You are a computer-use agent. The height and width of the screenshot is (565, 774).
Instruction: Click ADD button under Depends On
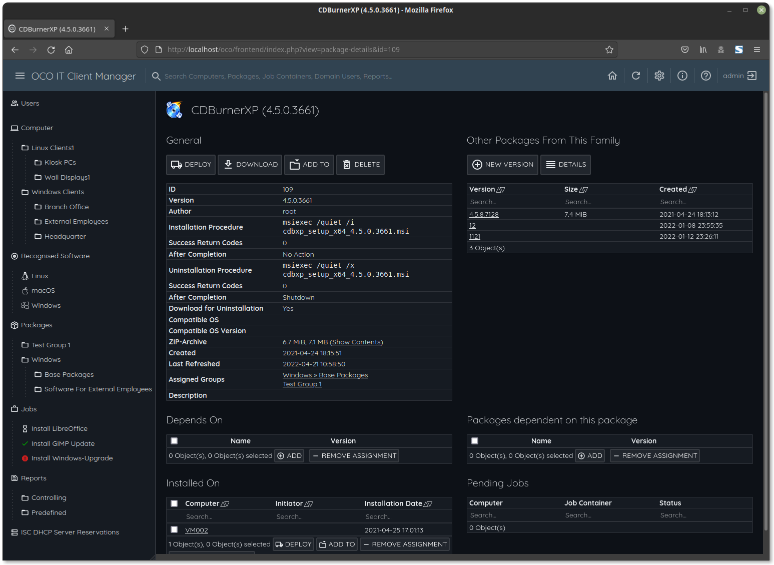pyautogui.click(x=289, y=455)
